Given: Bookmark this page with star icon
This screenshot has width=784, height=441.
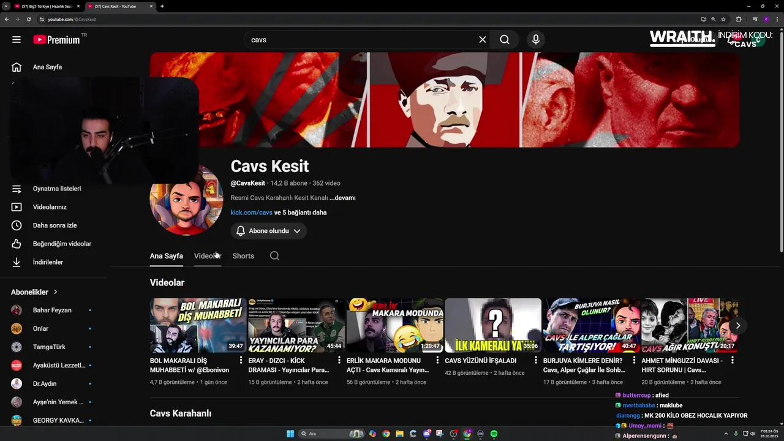Looking at the screenshot, I should click(x=723, y=19).
